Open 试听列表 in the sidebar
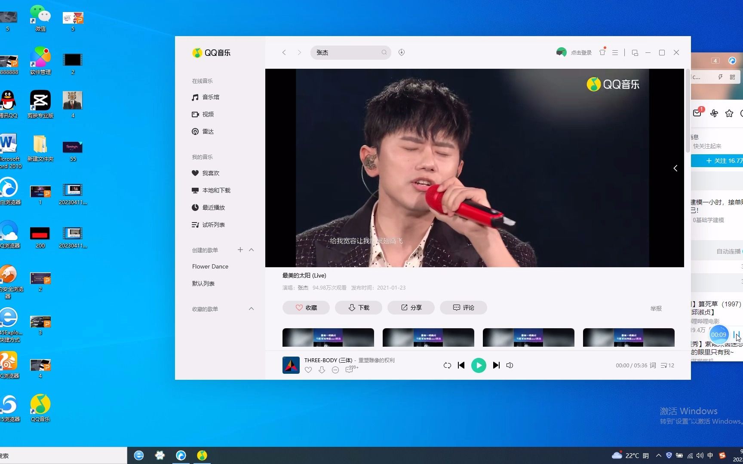The image size is (743, 464). pyautogui.click(x=208, y=225)
